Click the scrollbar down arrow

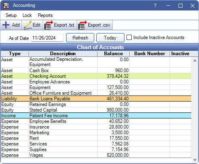tap(195, 160)
